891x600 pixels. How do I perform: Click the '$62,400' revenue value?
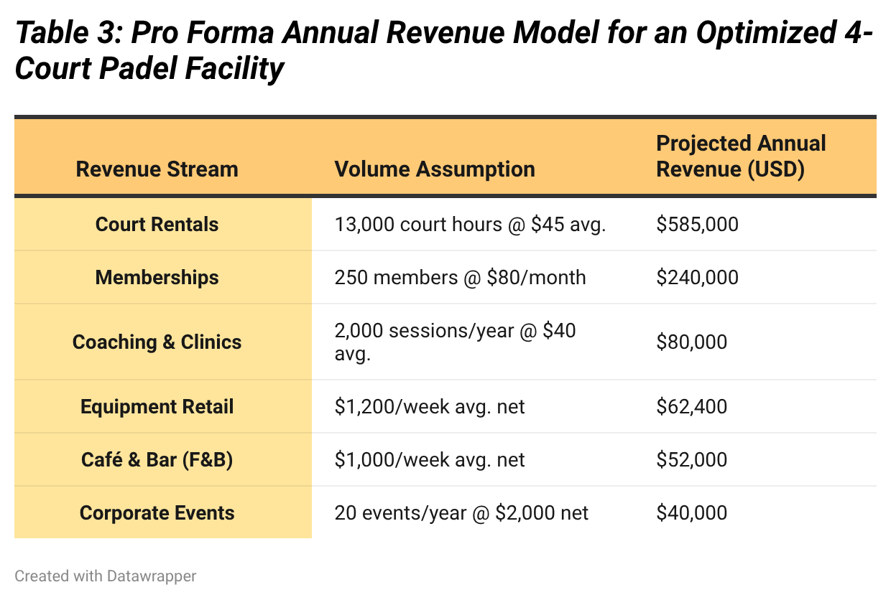(691, 407)
